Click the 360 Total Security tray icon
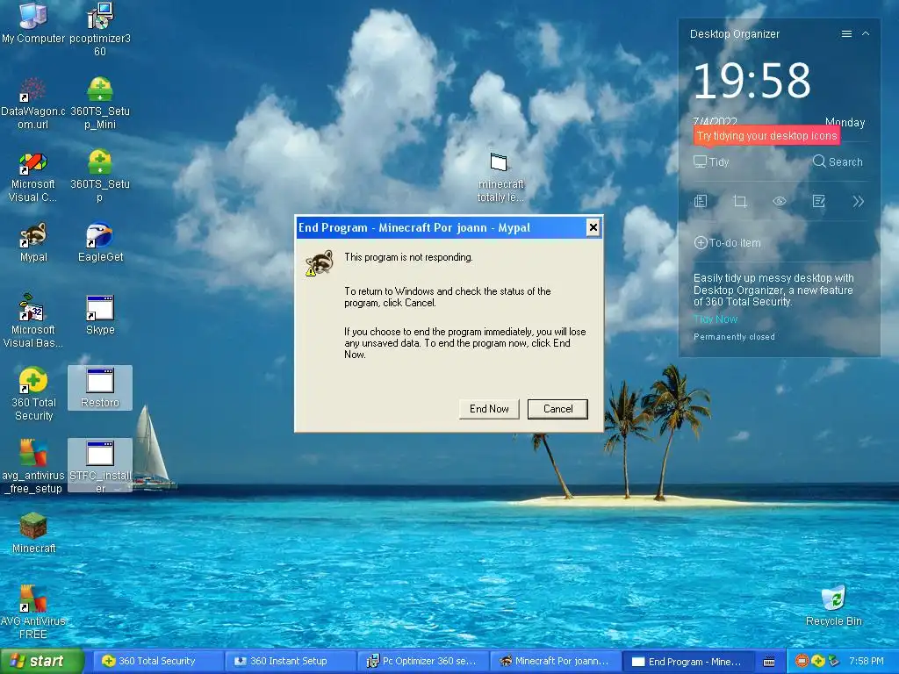The height and width of the screenshot is (674, 899). (x=818, y=662)
